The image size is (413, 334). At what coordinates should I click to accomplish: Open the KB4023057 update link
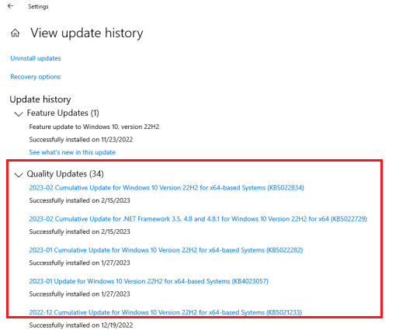click(149, 281)
